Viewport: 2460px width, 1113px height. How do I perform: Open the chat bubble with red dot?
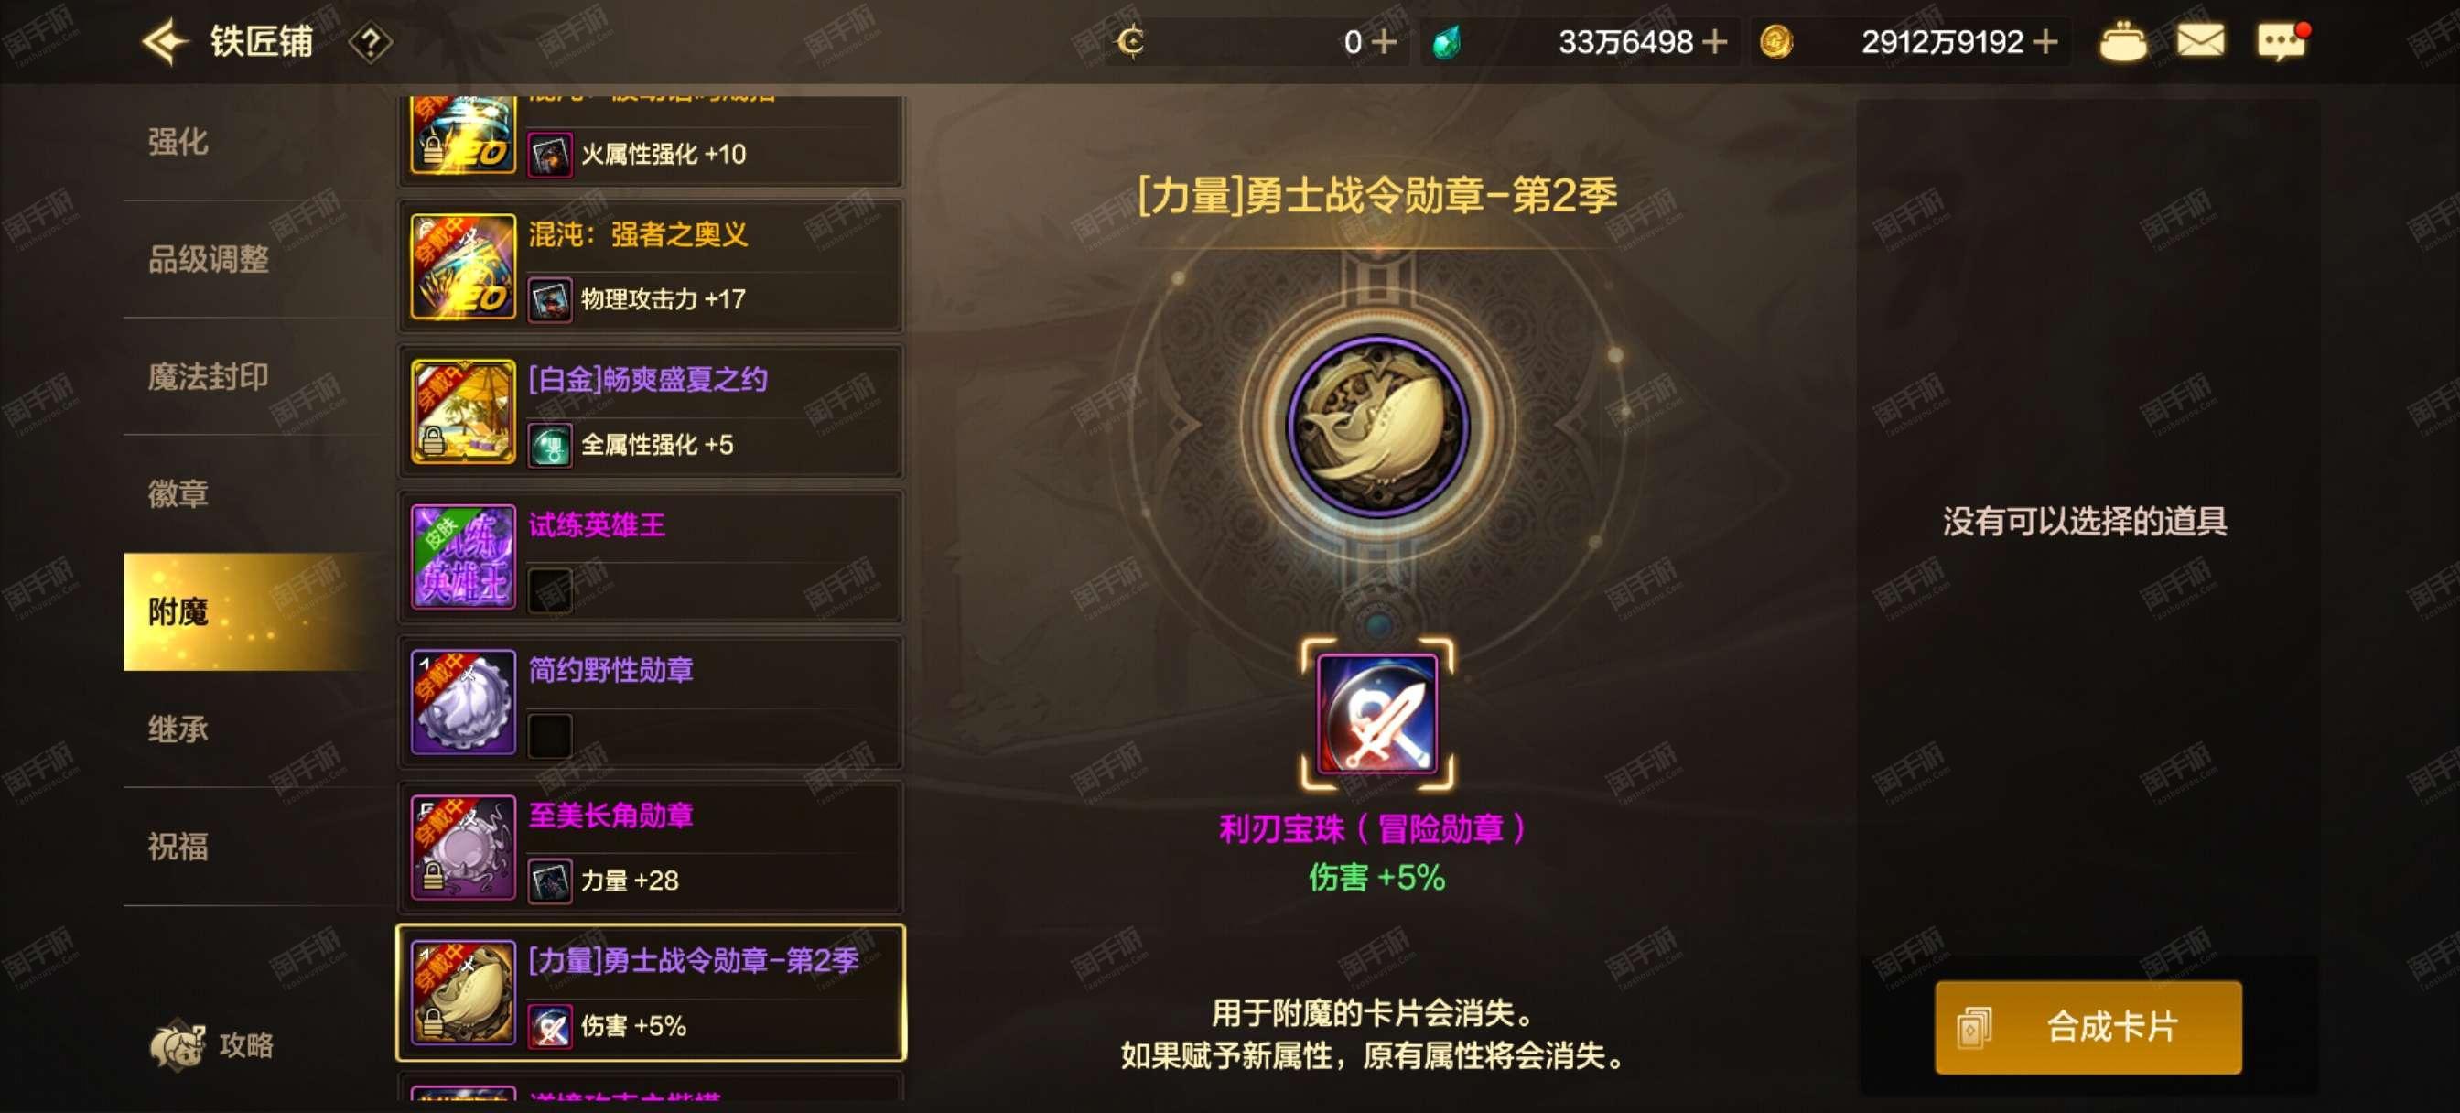pyautogui.click(x=2282, y=42)
